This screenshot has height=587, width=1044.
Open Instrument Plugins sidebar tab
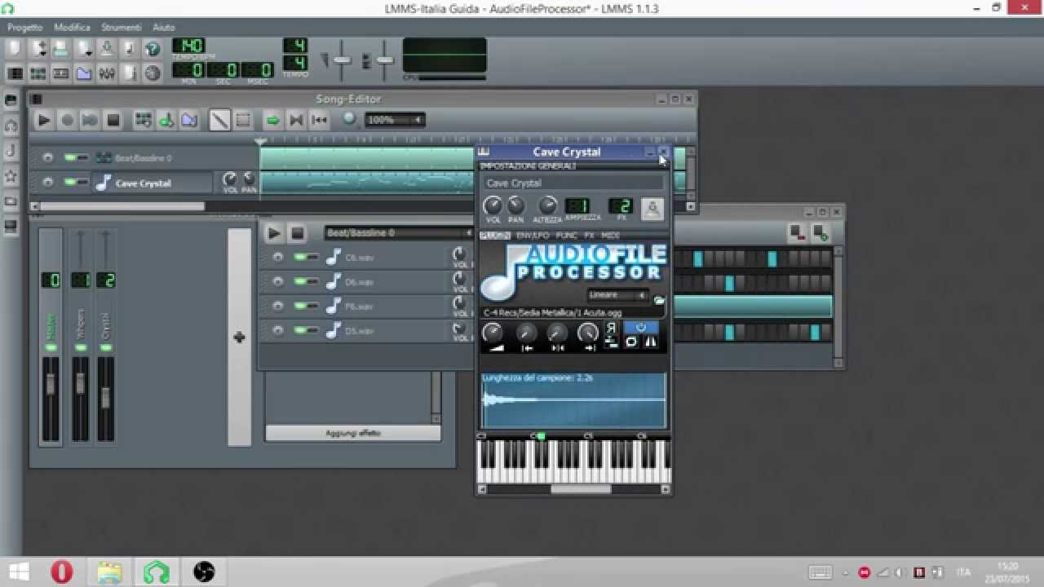click(x=11, y=101)
